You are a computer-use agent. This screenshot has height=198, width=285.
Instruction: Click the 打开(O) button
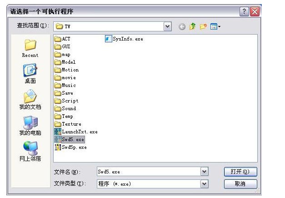pyautogui.click(x=240, y=172)
